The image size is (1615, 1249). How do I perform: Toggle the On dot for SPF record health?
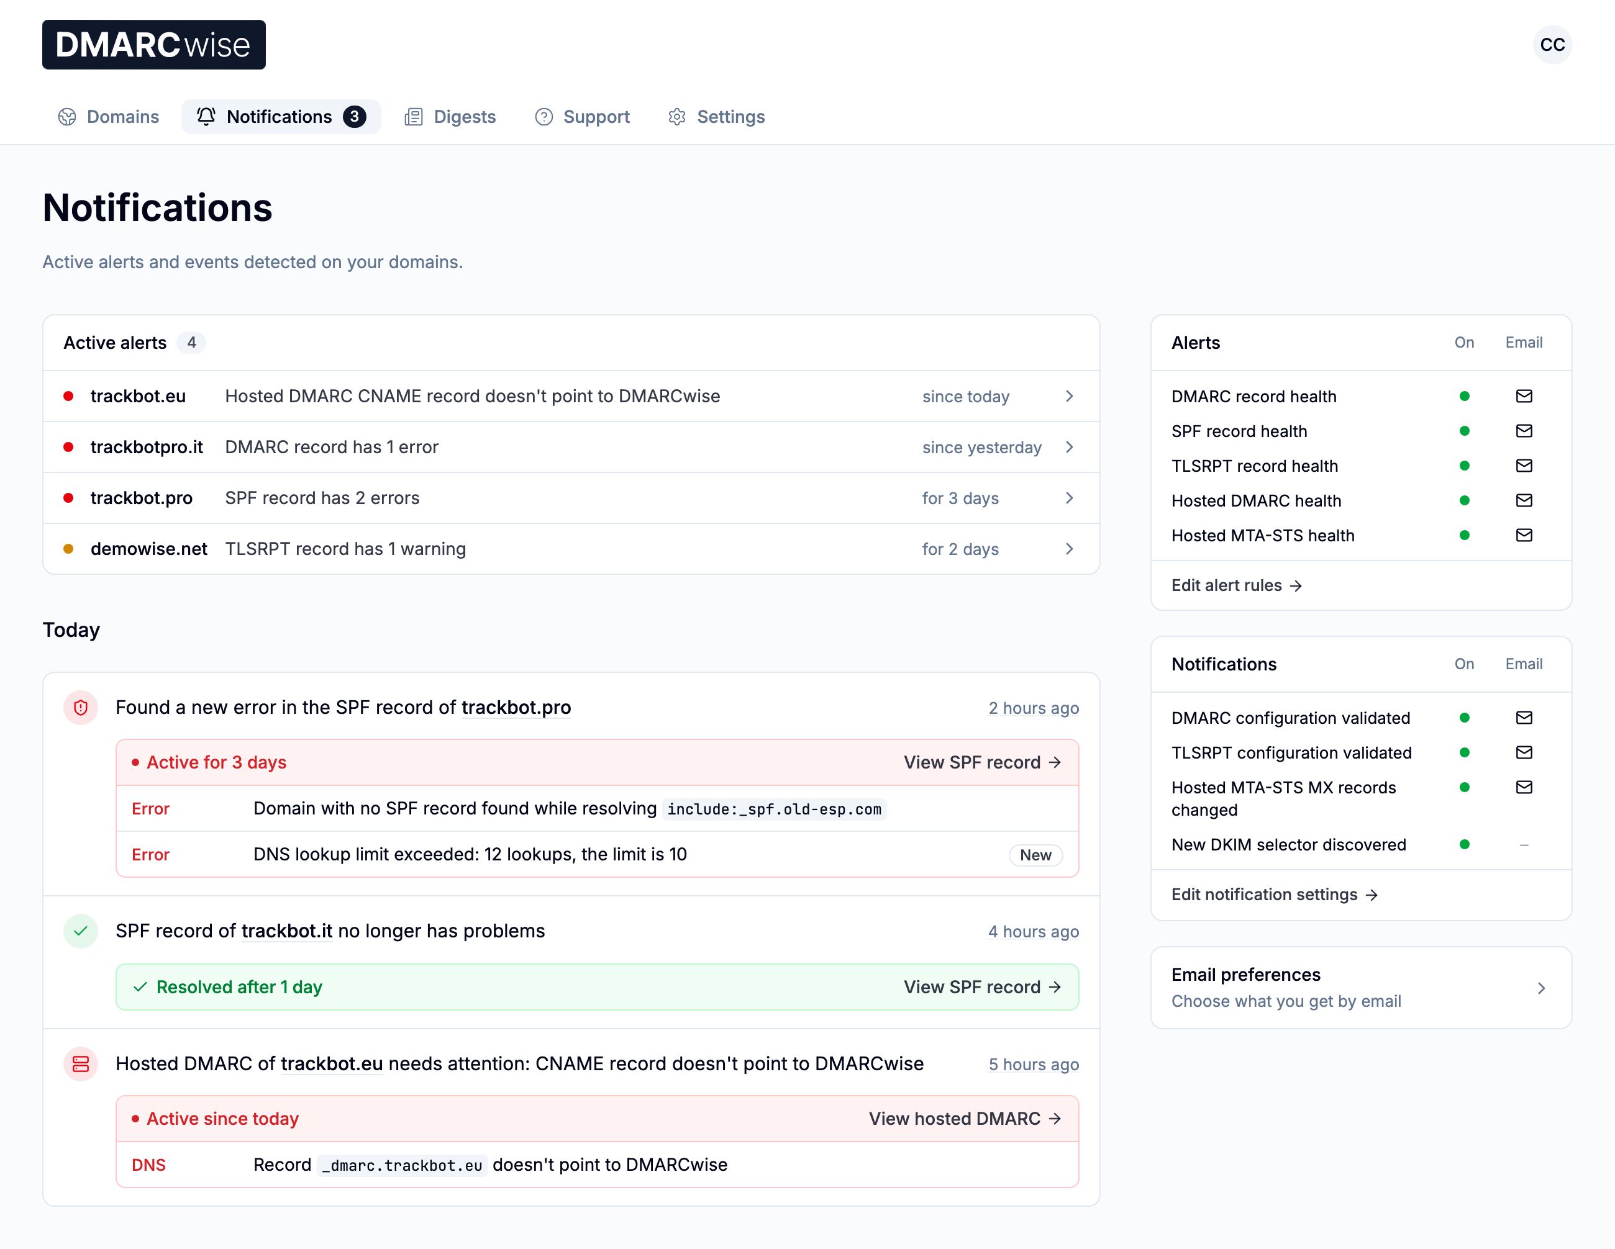pos(1464,431)
